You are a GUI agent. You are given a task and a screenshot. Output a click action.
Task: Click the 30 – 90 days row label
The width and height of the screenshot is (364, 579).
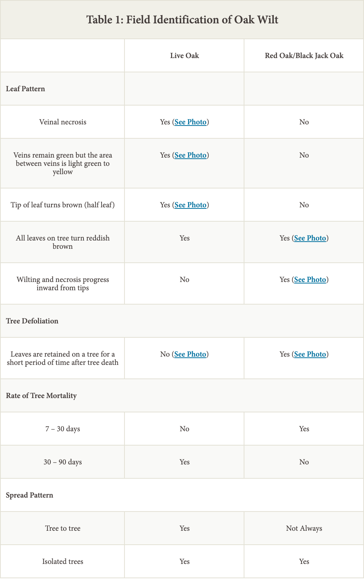tap(62, 462)
